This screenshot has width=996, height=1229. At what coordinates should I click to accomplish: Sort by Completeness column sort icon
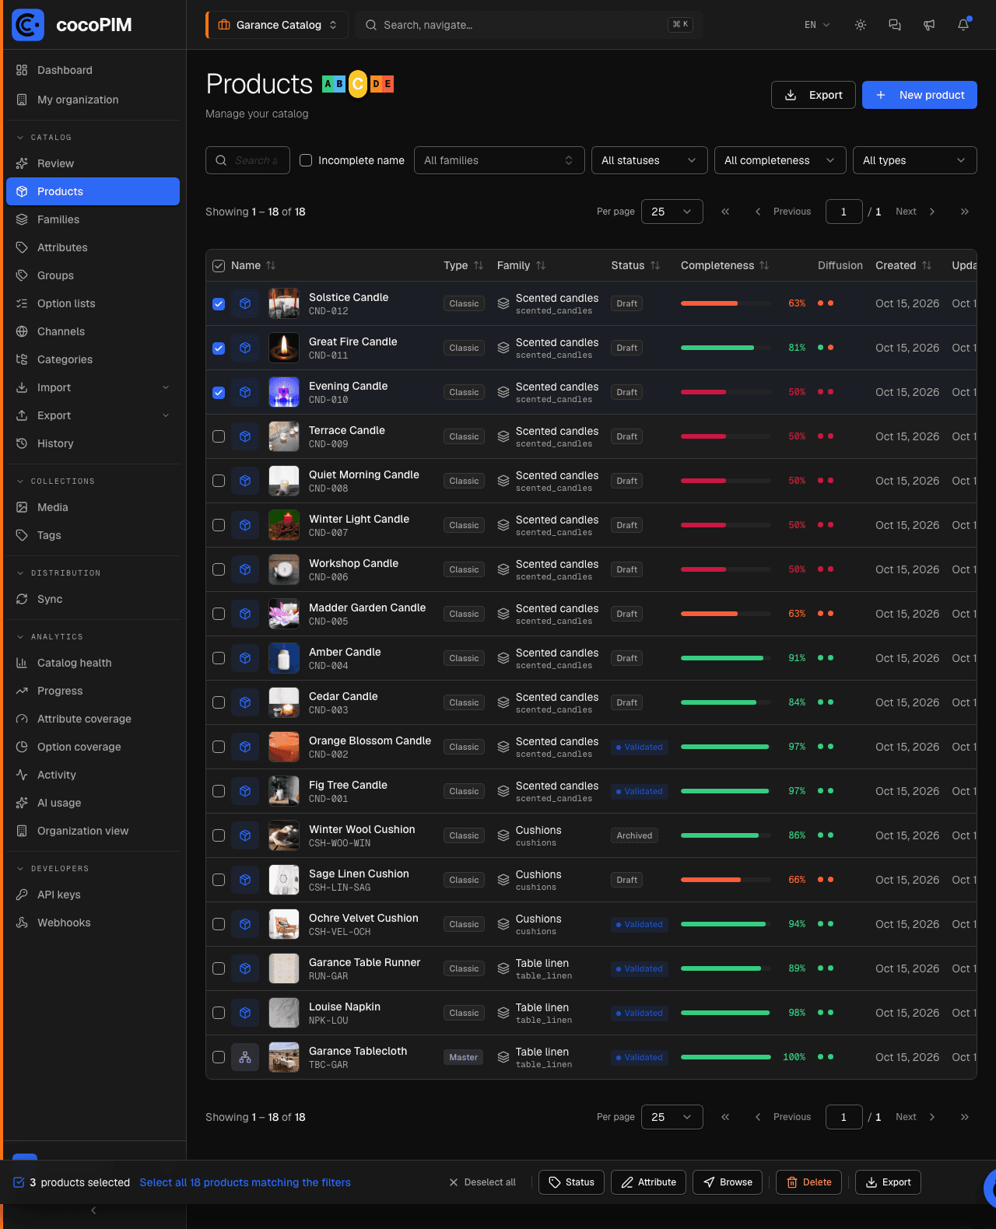tap(764, 265)
